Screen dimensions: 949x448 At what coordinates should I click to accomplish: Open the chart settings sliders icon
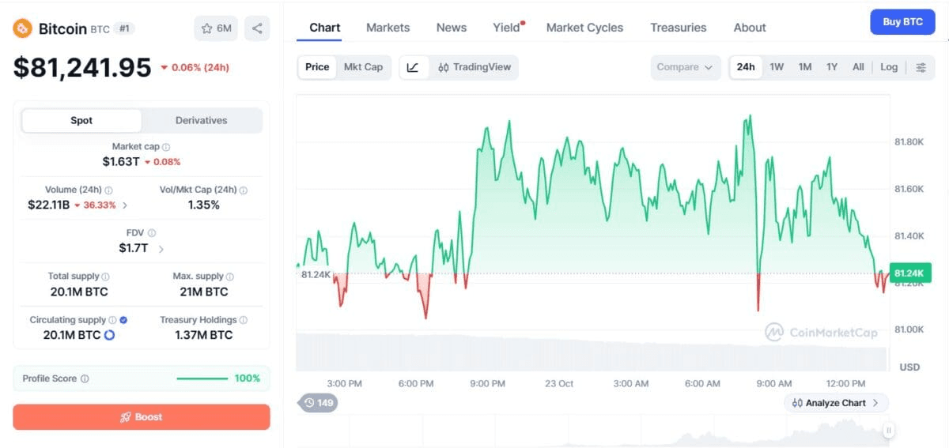click(x=921, y=67)
